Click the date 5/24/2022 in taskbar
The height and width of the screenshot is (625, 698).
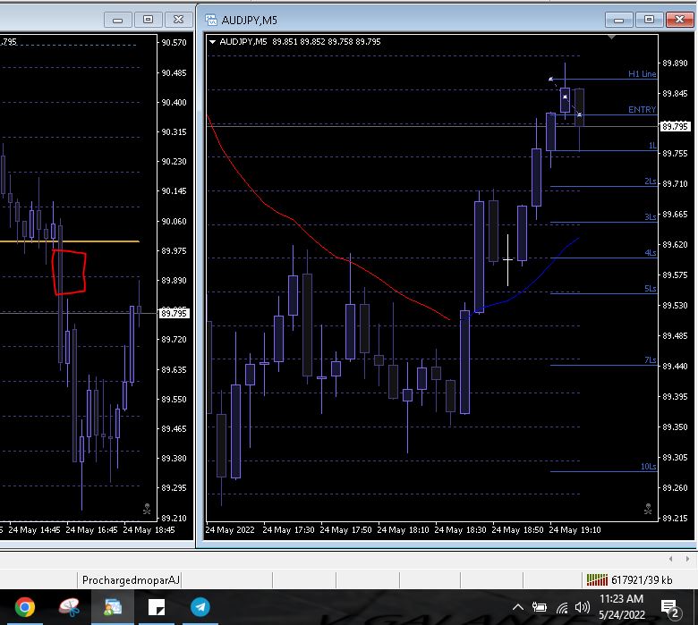(x=621, y=615)
